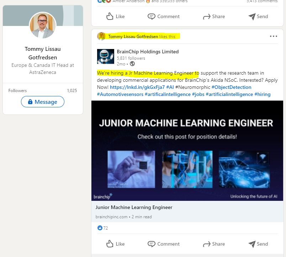
Task: Click Tommy Lissau Gotfredsen's name on the profile card
Action: (43, 53)
